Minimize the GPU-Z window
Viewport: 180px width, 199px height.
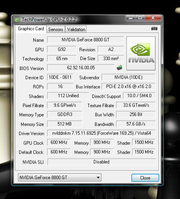click(x=130, y=18)
